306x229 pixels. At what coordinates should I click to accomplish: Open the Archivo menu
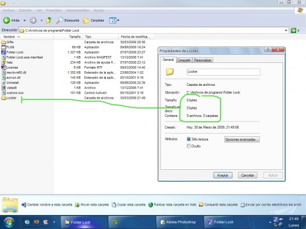[9, 10]
